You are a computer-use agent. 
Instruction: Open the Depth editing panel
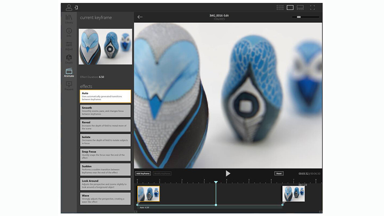(x=69, y=59)
